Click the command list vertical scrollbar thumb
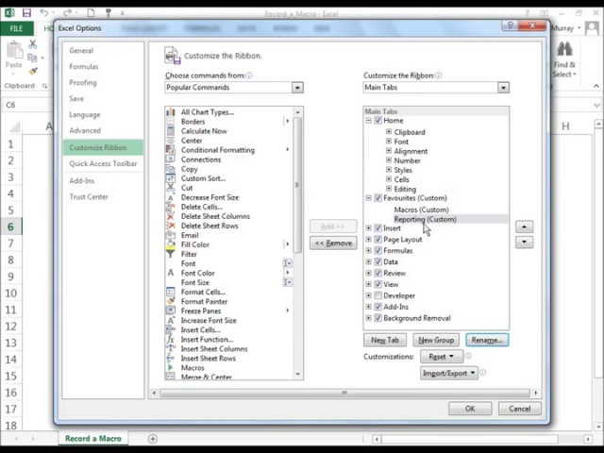The width and height of the screenshot is (604, 453). point(297,185)
